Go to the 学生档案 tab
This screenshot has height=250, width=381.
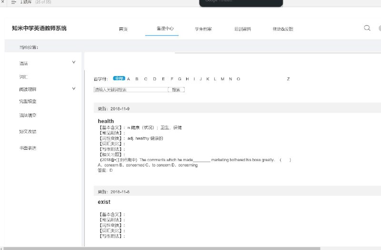[203, 29]
